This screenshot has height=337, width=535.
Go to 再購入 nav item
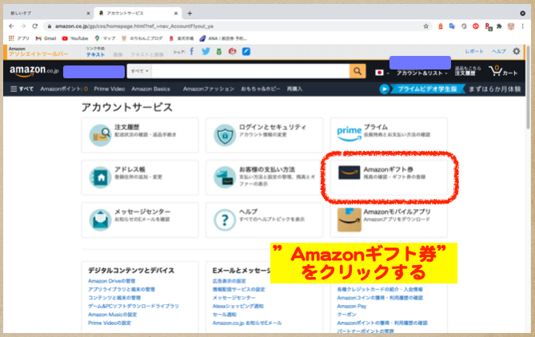pos(294,89)
